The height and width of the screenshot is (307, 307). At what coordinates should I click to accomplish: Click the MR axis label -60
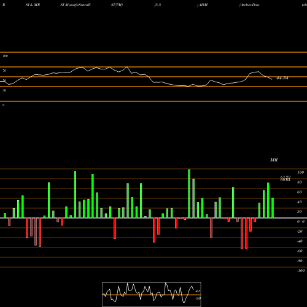[300, 251]
